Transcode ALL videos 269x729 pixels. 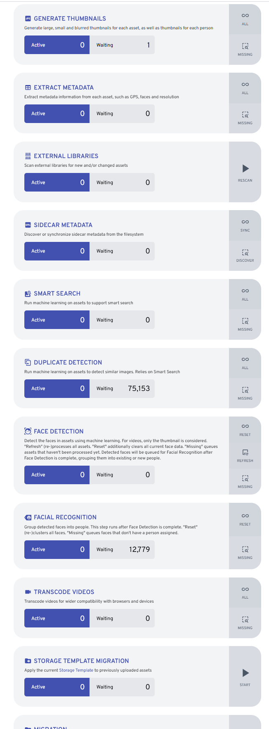pyautogui.click(x=245, y=593)
